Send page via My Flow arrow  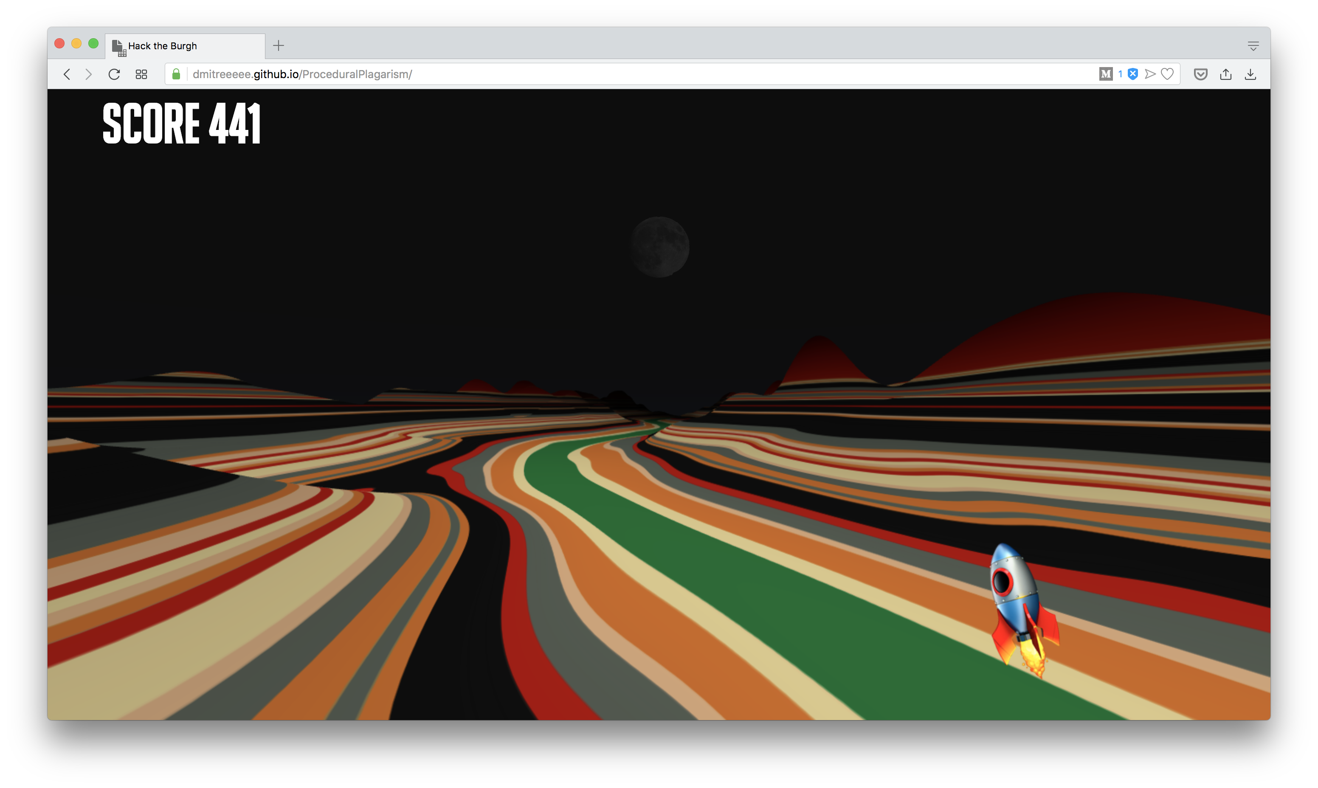tap(1150, 74)
